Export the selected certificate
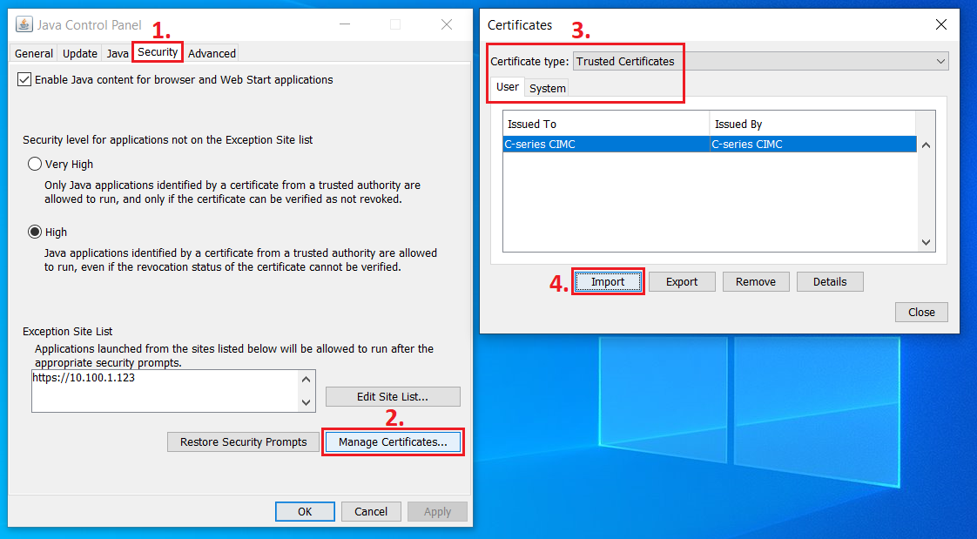 click(x=682, y=281)
